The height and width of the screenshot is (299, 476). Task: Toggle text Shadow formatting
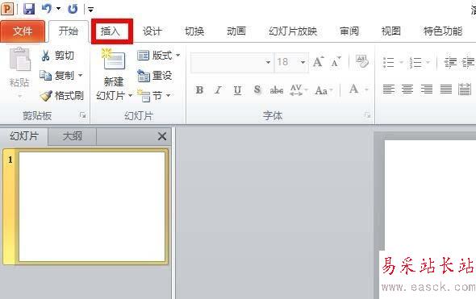(x=257, y=90)
